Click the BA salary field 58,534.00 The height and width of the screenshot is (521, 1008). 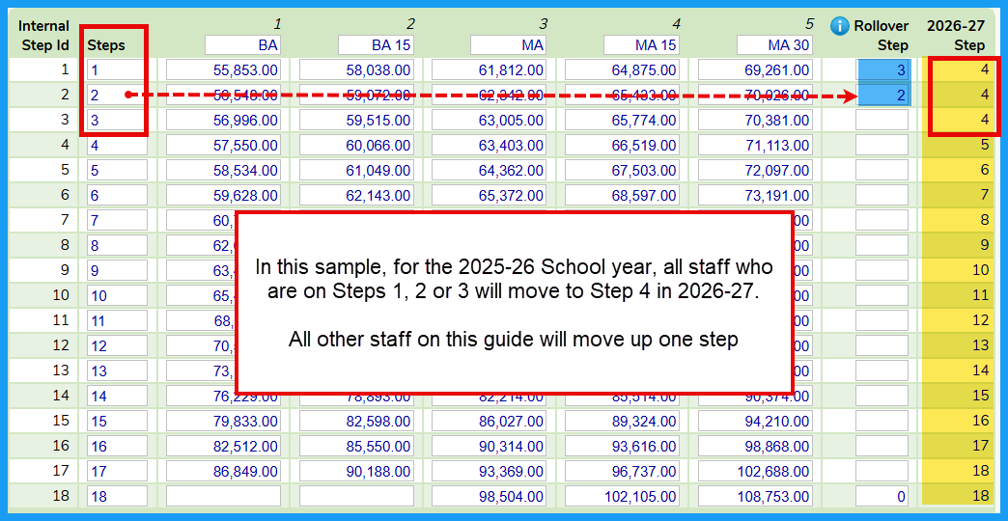224,170
